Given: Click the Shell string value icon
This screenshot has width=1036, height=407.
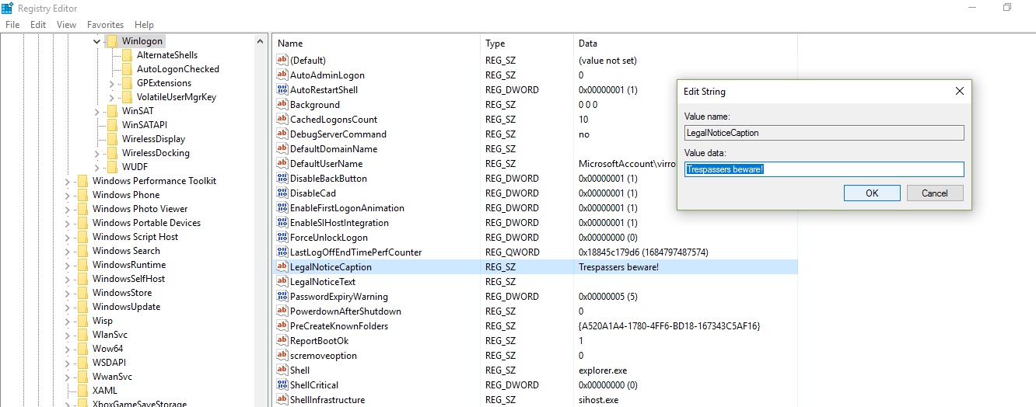Looking at the screenshot, I should 282,370.
